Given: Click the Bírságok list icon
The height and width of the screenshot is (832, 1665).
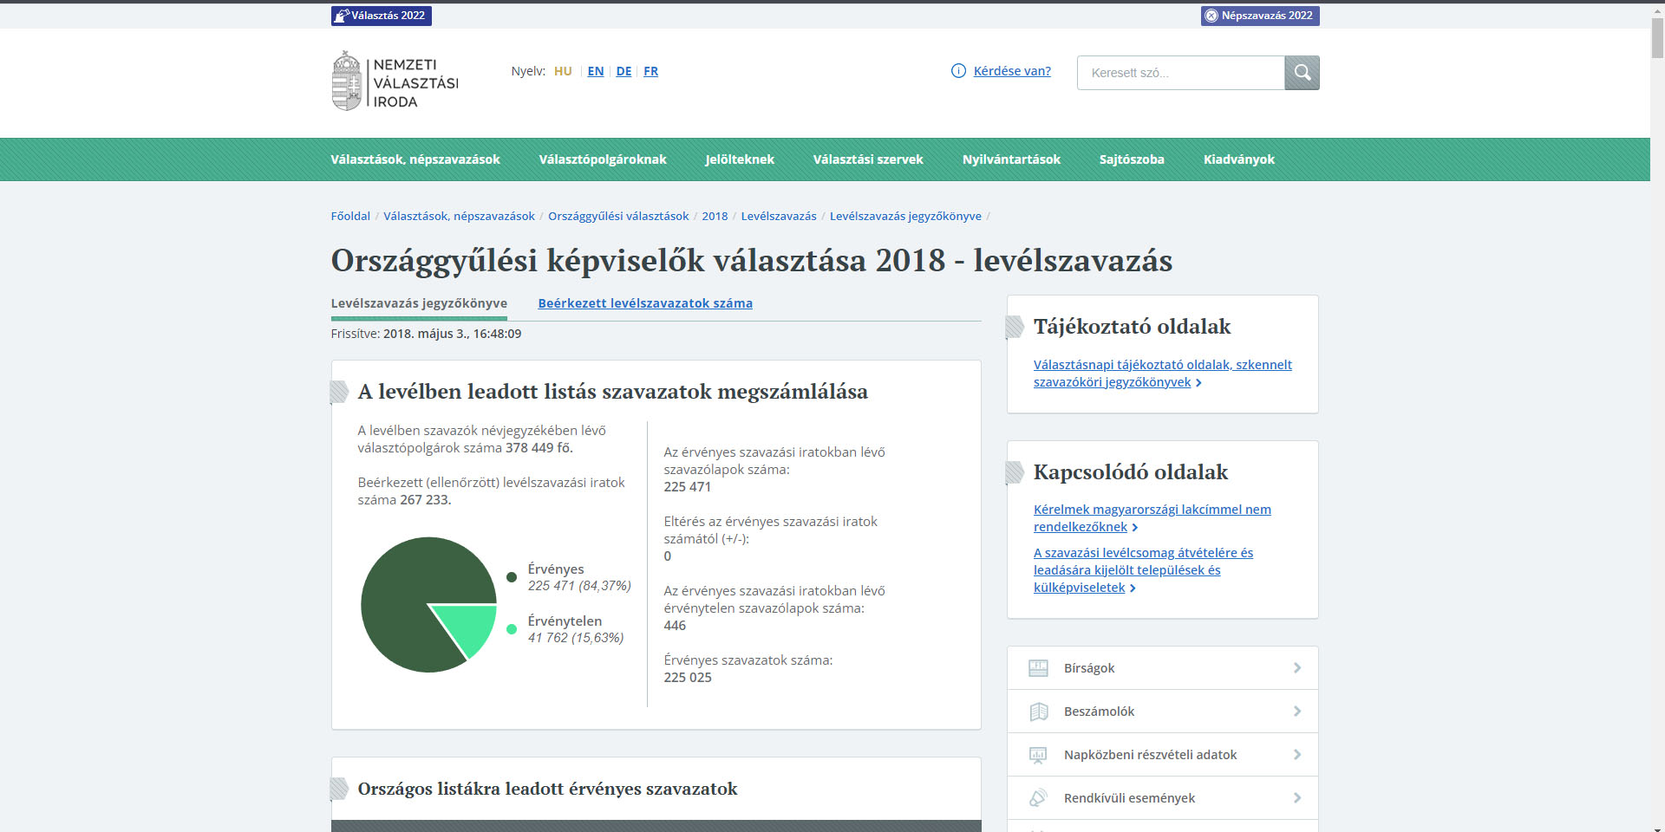Looking at the screenshot, I should 1038,668.
